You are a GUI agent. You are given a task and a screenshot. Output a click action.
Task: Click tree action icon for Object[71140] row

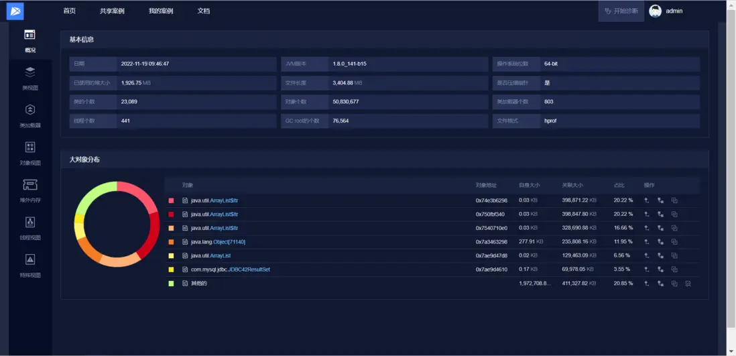tap(660, 242)
